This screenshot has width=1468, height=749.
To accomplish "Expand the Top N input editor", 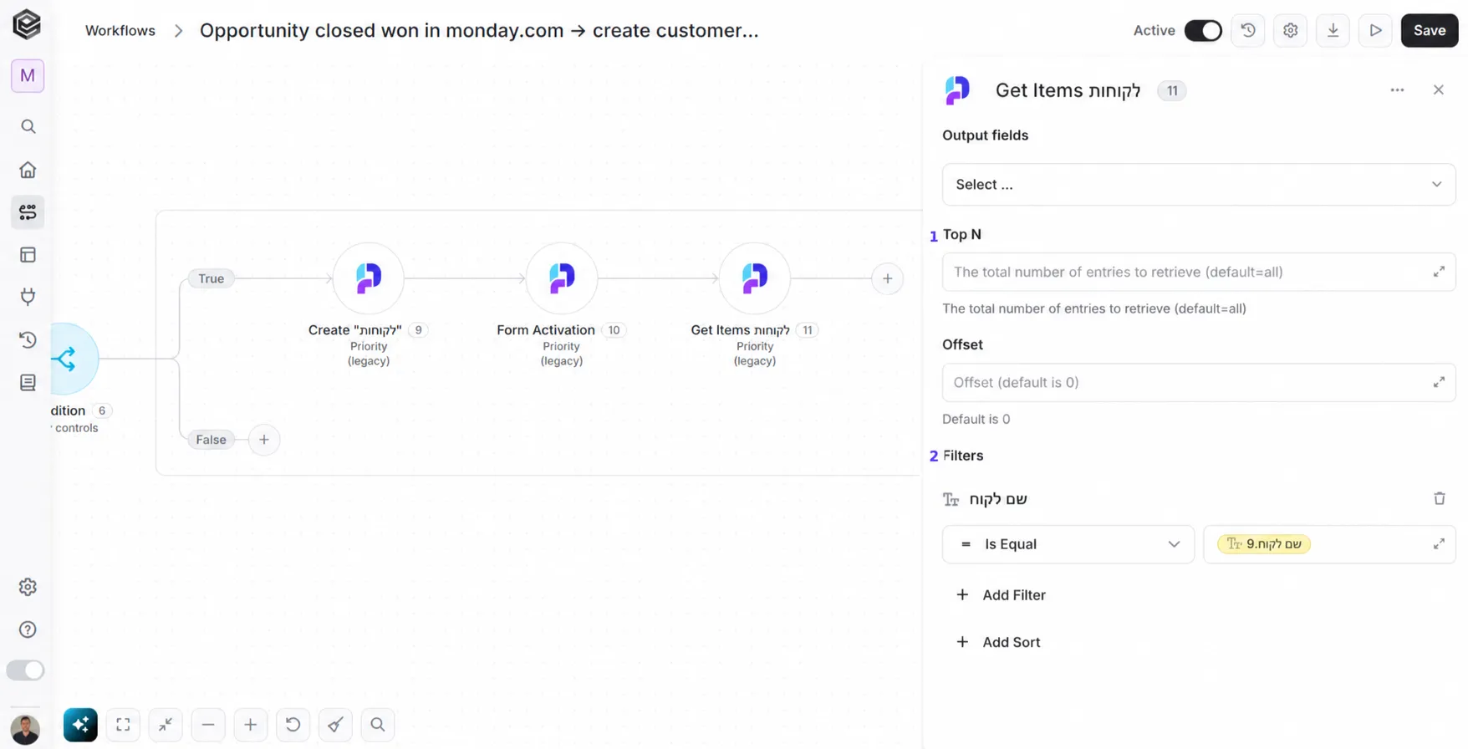I will 1439,273.
